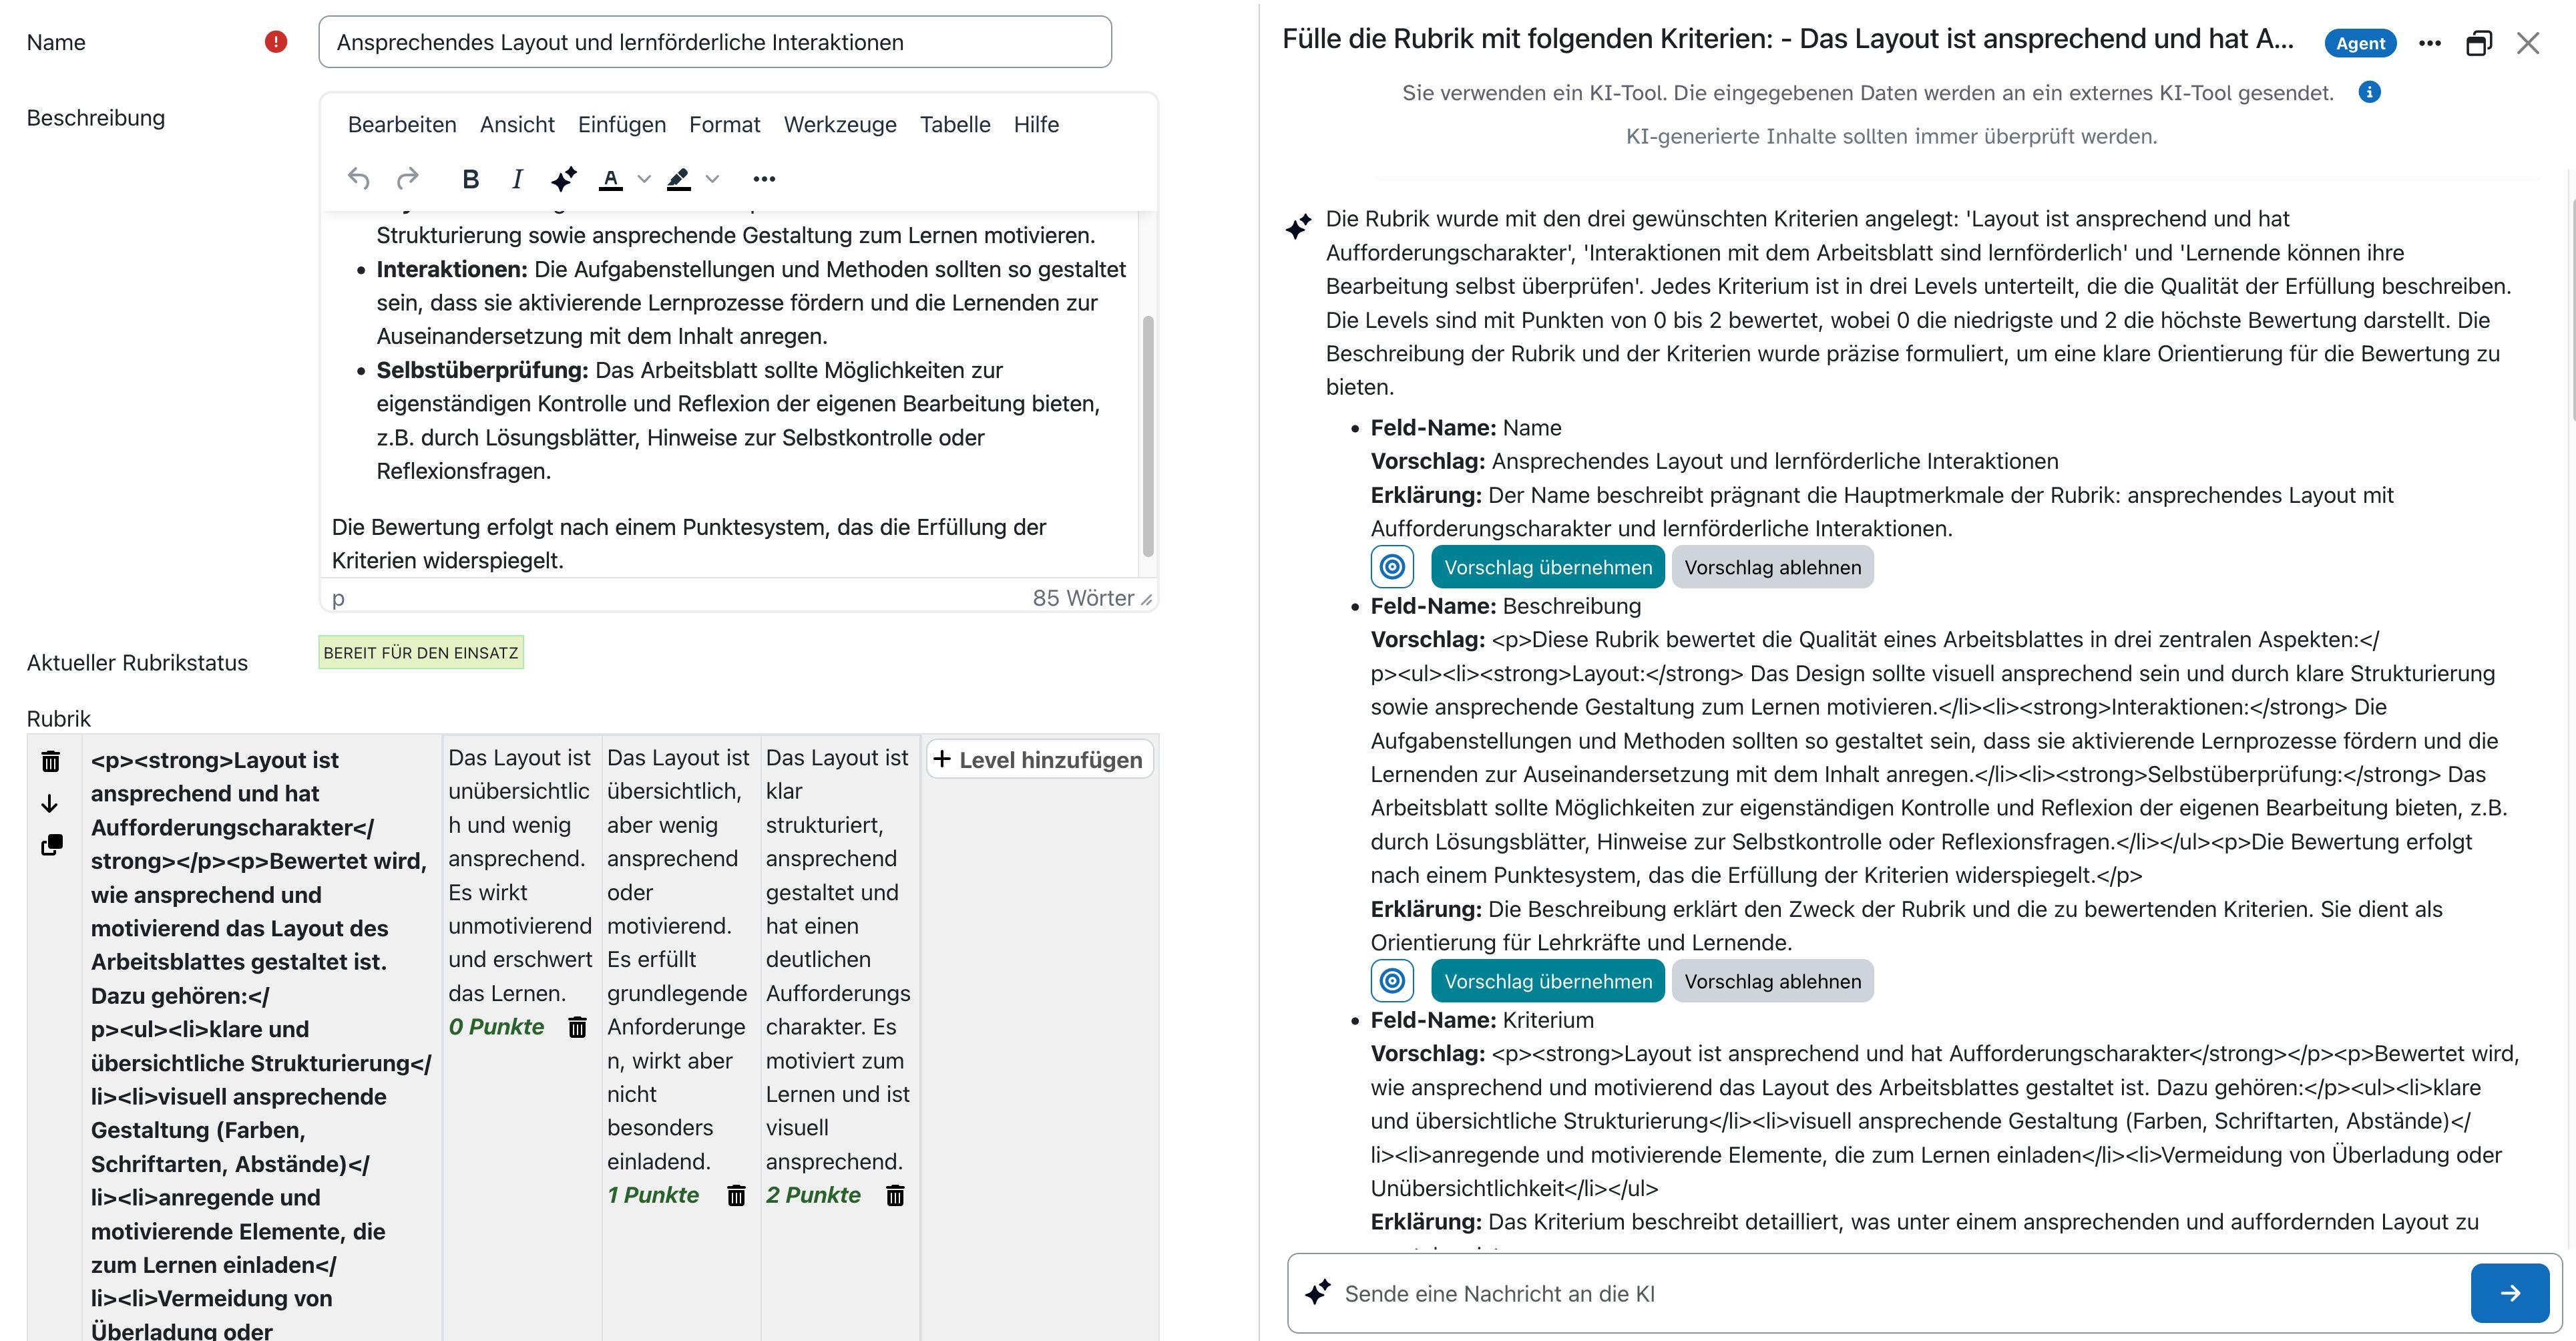The image size is (2576, 1341).
Task: Reject the Beschreibung suggestion with Vorschlag ablehnen
Action: [1773, 981]
